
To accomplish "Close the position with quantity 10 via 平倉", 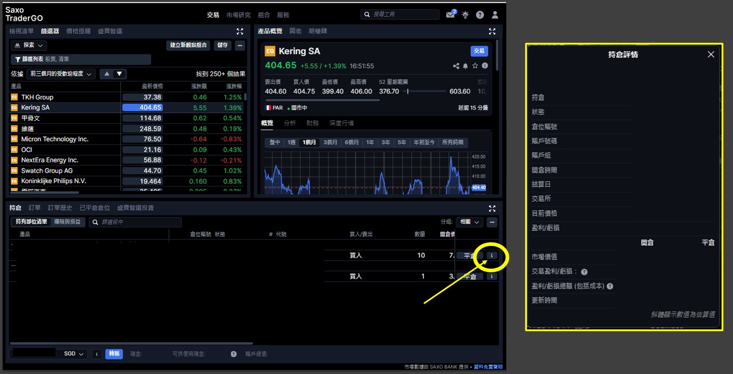I will tap(469, 255).
